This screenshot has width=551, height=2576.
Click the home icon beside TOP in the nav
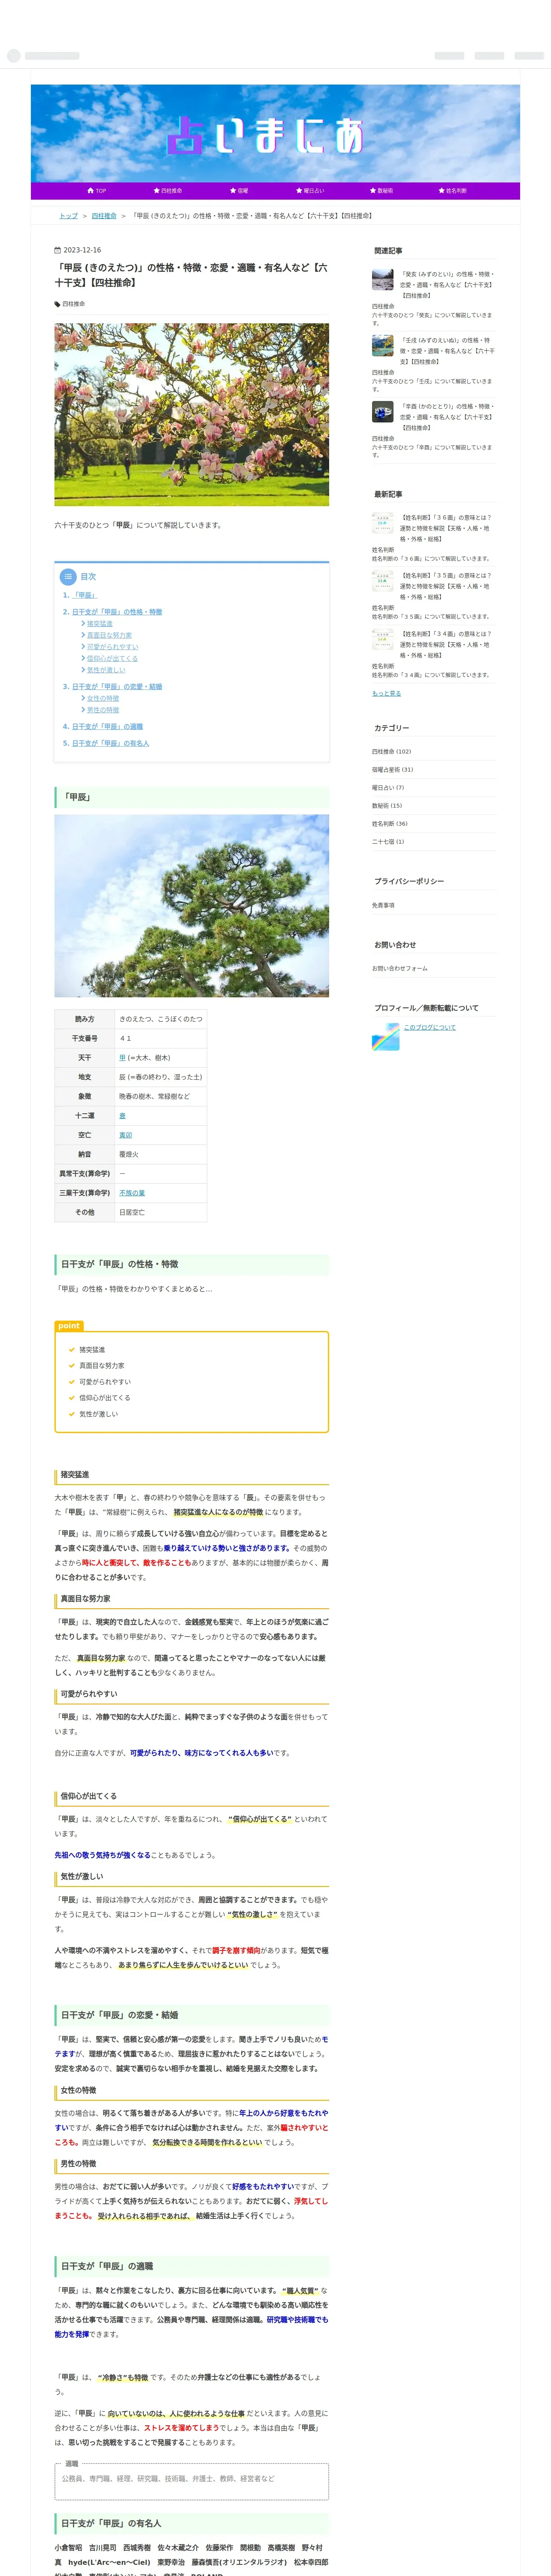click(x=90, y=191)
